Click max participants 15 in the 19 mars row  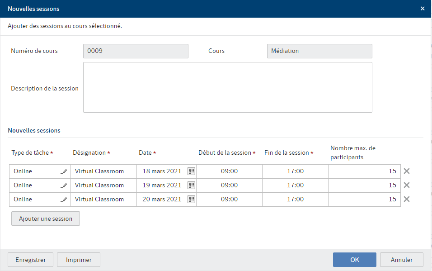click(x=364, y=185)
